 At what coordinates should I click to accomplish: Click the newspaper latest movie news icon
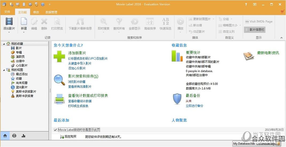(249, 56)
